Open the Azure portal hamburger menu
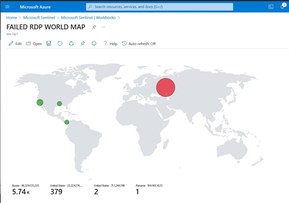Image resolution: width=289 pixels, height=203 pixels. pyautogui.click(x=7, y=7)
